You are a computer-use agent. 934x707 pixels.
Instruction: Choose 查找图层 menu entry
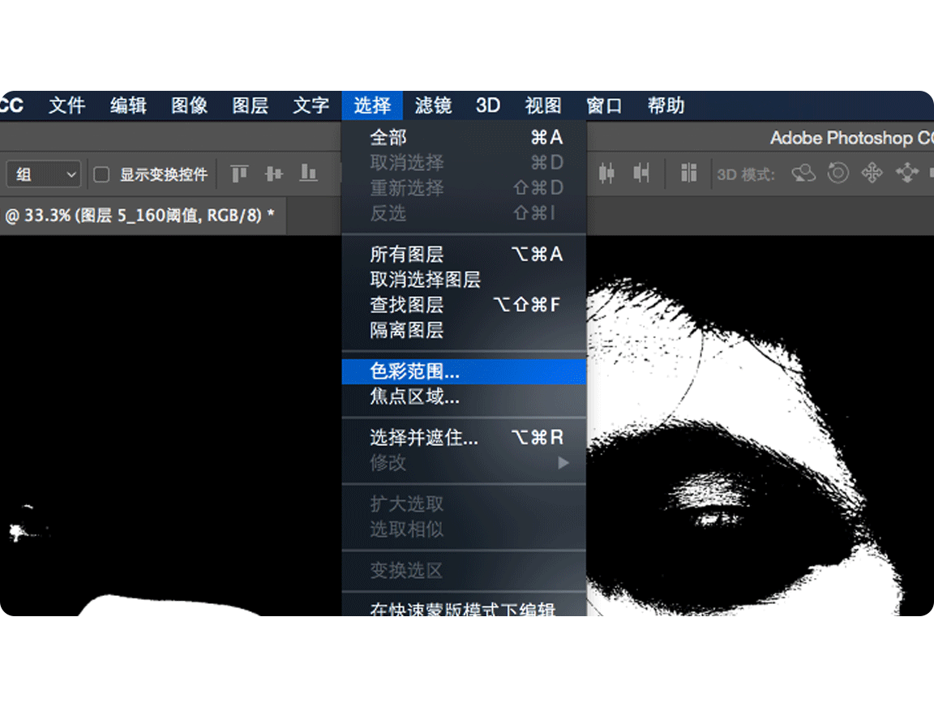tap(464, 305)
